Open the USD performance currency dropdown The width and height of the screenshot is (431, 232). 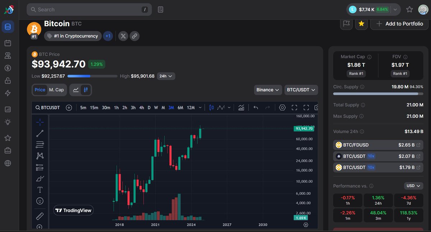tap(414, 186)
